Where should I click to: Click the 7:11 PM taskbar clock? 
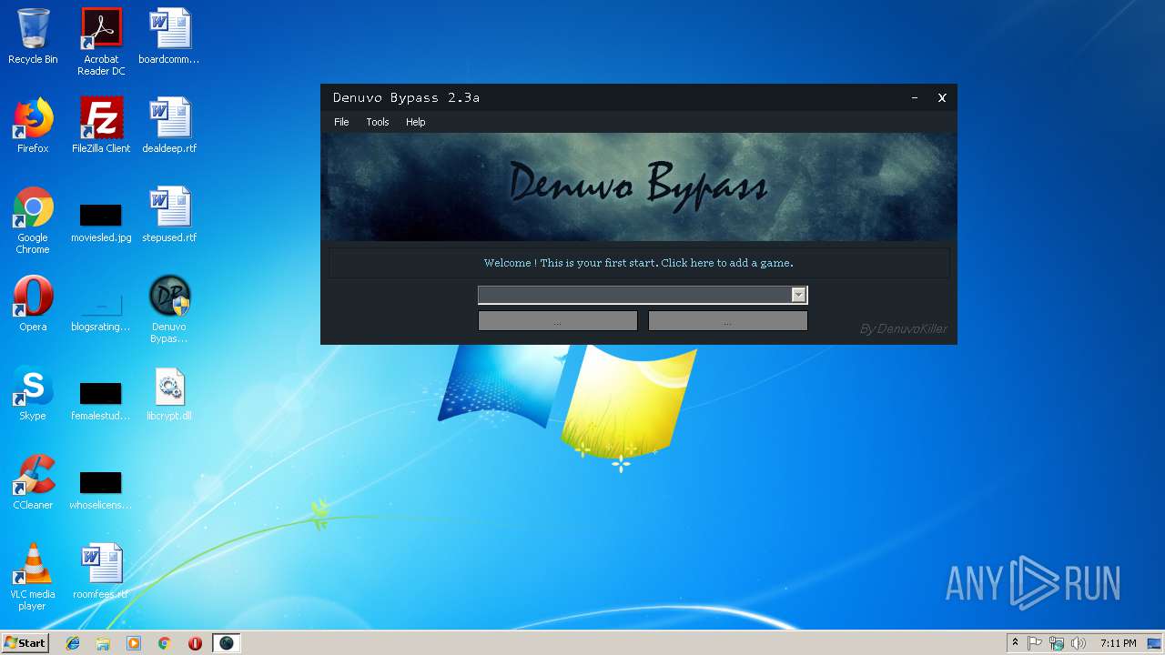pyautogui.click(x=1118, y=643)
